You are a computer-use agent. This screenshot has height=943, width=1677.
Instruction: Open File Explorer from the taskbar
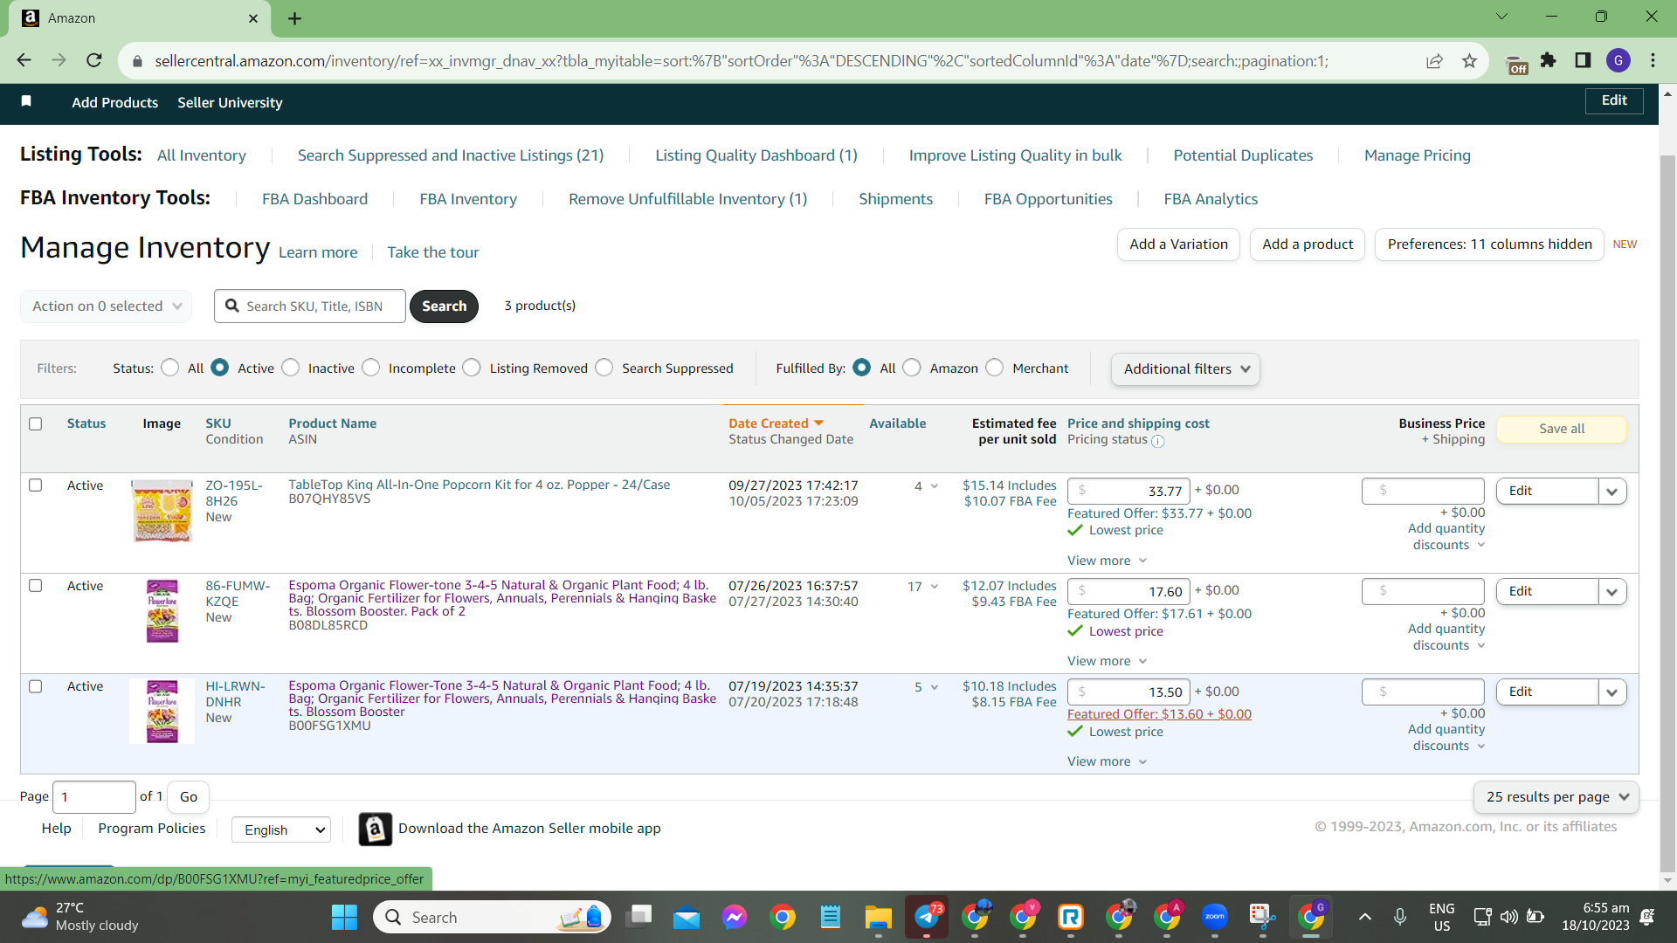coord(878,917)
